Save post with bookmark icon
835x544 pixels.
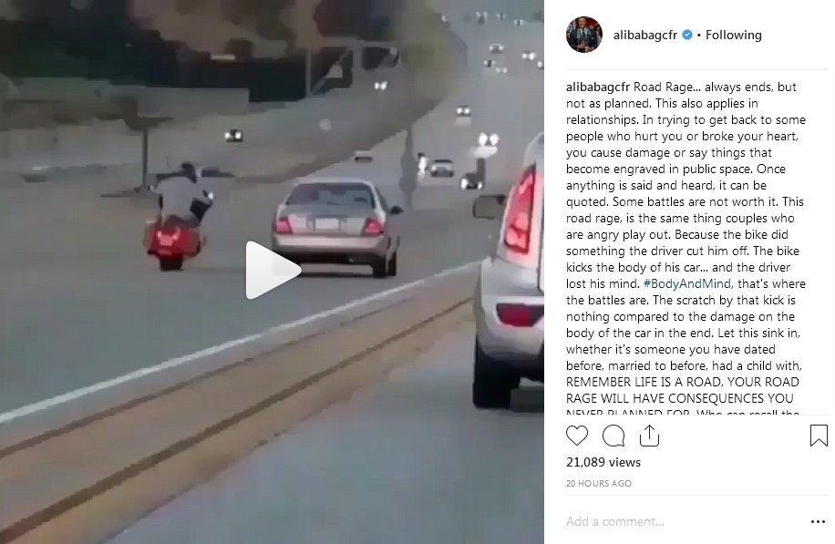pyautogui.click(x=819, y=436)
